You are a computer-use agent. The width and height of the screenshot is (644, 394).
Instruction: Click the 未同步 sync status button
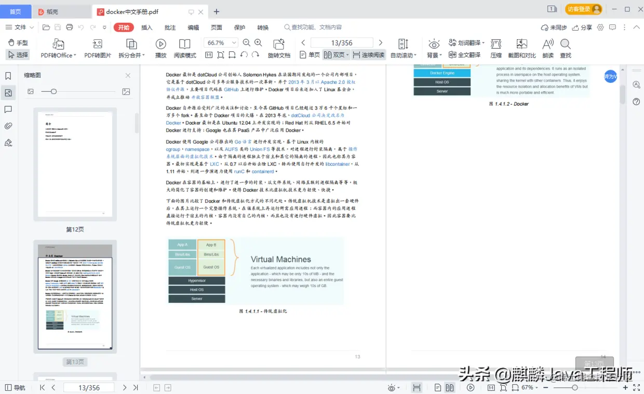pos(554,27)
